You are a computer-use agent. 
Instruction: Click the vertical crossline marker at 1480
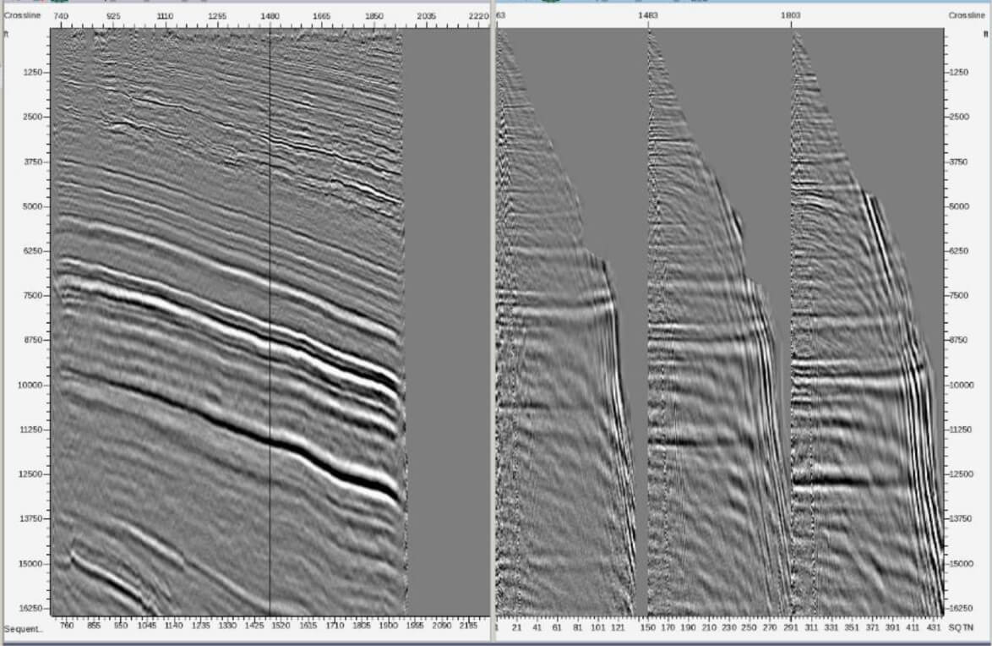coord(270,320)
